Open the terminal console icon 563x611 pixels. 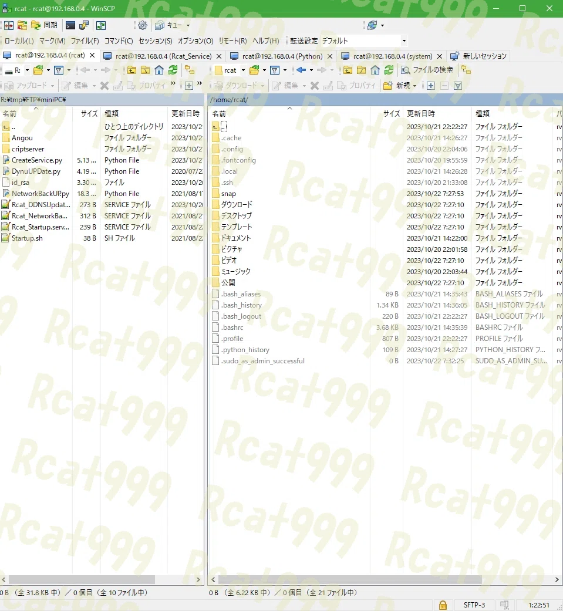70,25
